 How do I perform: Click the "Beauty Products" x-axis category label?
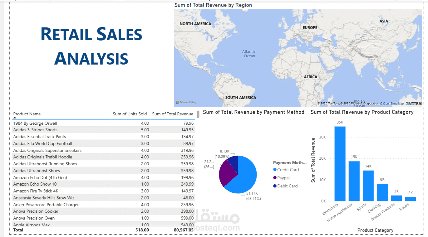click(383, 212)
